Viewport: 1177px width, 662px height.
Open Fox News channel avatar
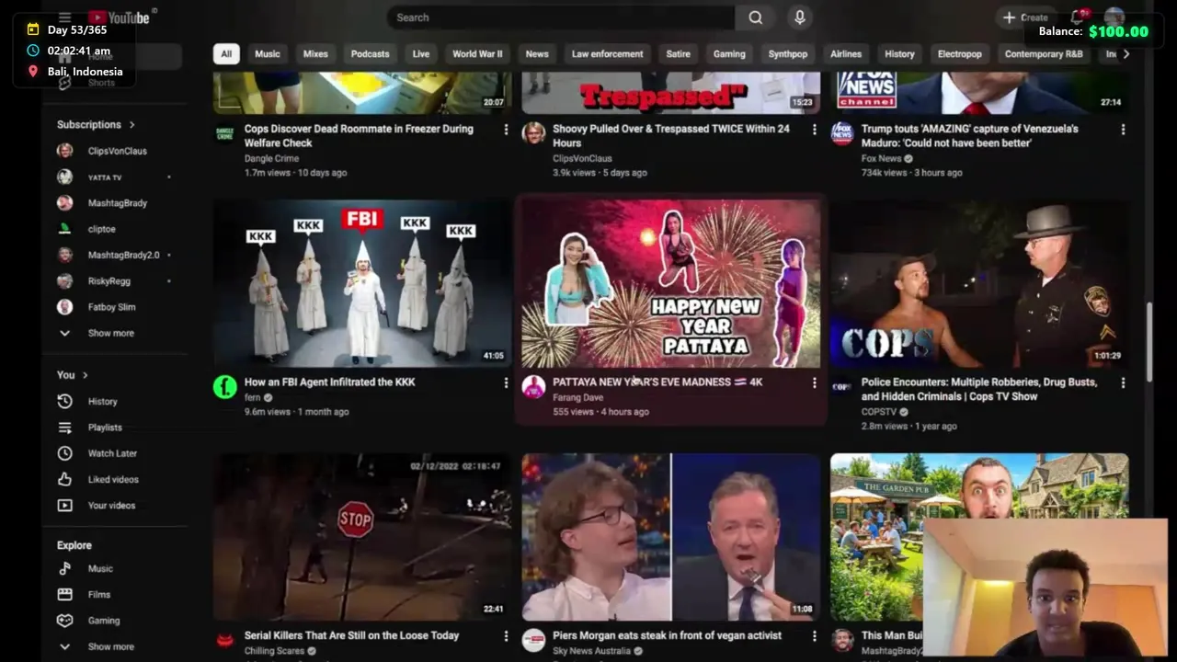point(842,134)
